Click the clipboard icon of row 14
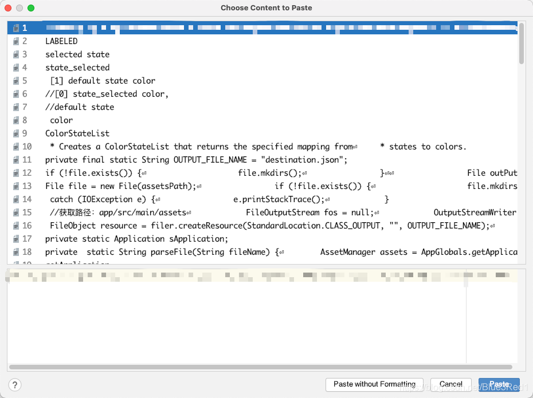The height and width of the screenshot is (398, 533). (x=16, y=199)
